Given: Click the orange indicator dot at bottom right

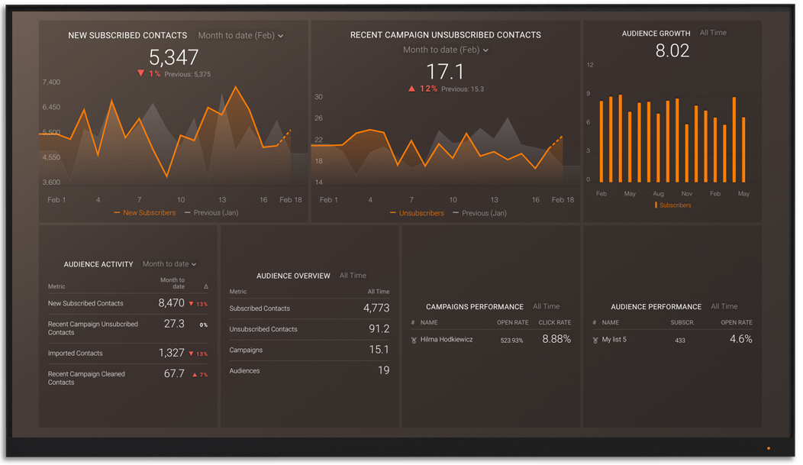Looking at the screenshot, I should pyautogui.click(x=769, y=448).
